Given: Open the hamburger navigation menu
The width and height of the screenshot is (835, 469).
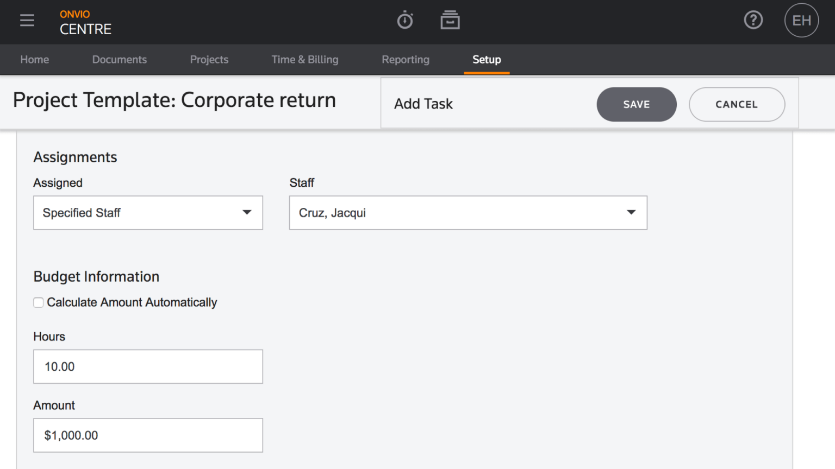Looking at the screenshot, I should (x=27, y=20).
